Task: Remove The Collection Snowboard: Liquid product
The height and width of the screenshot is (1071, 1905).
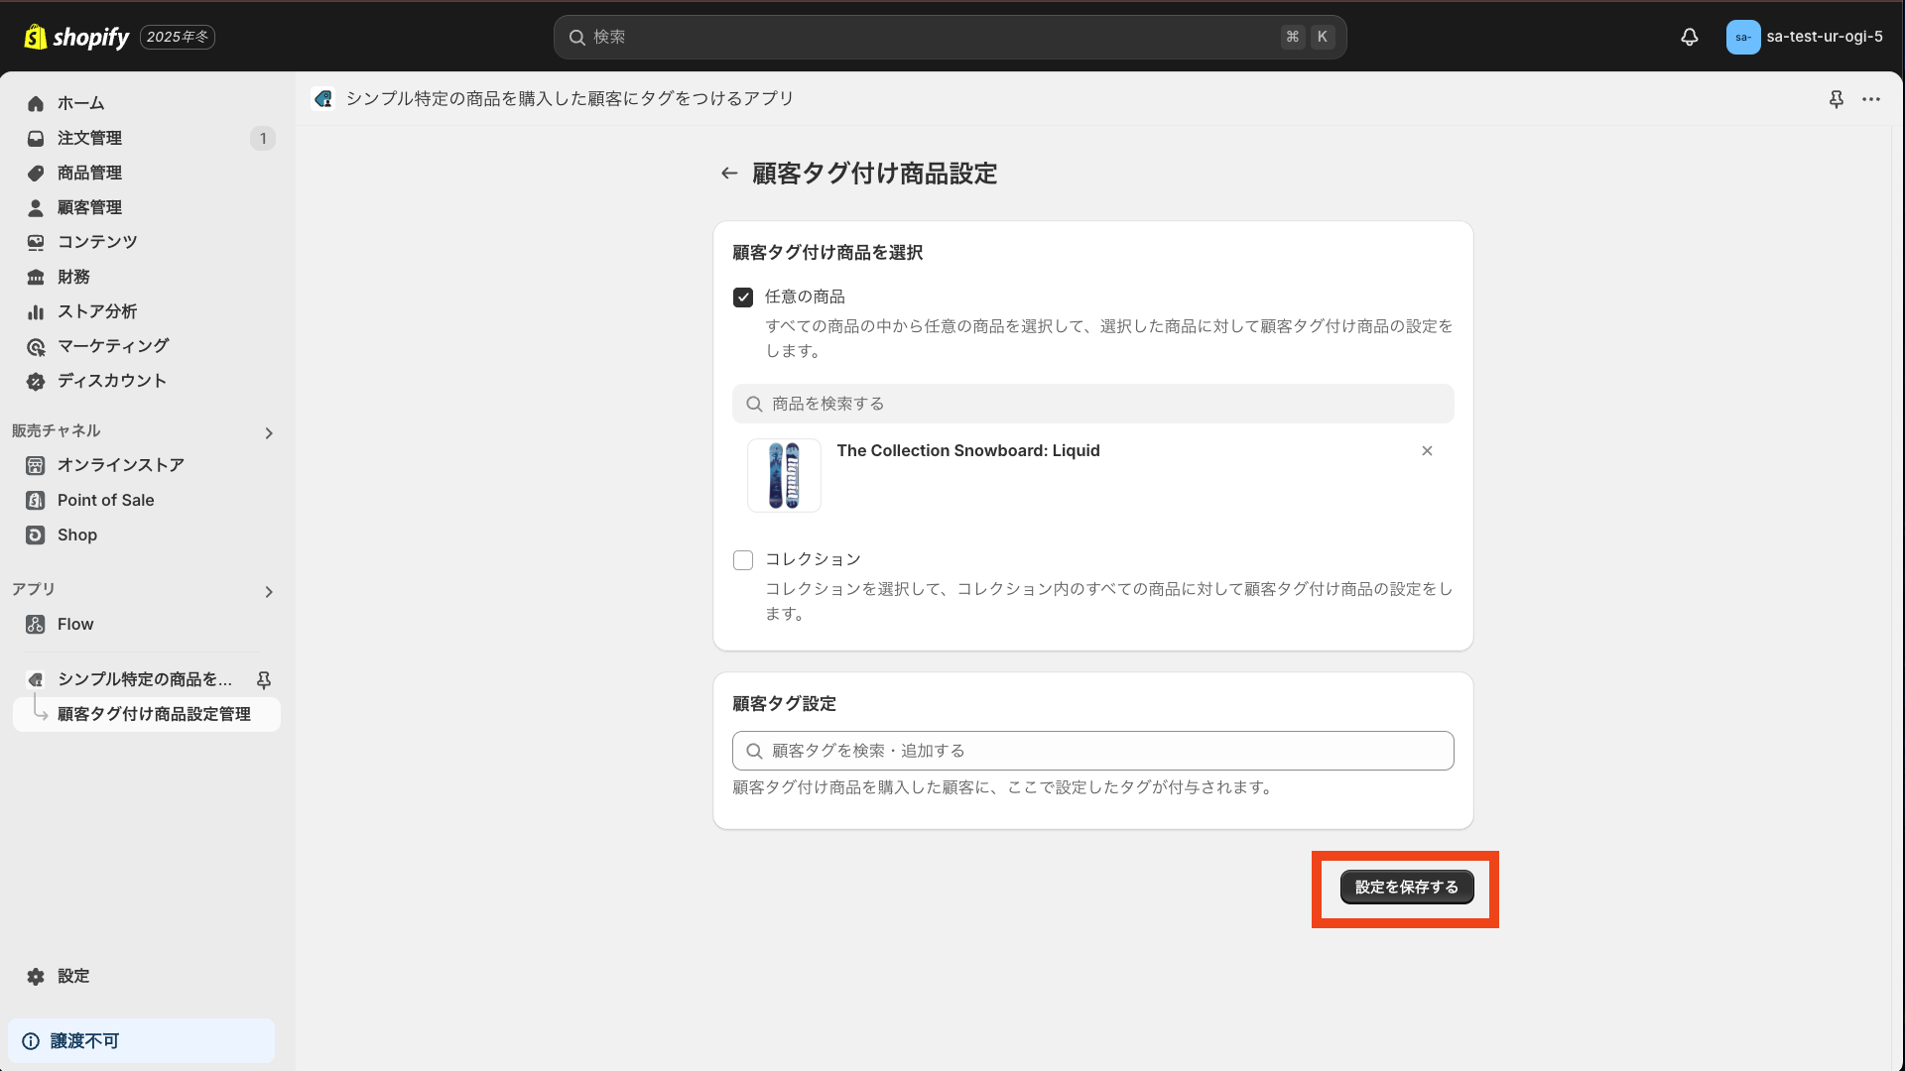Action: tap(1427, 450)
